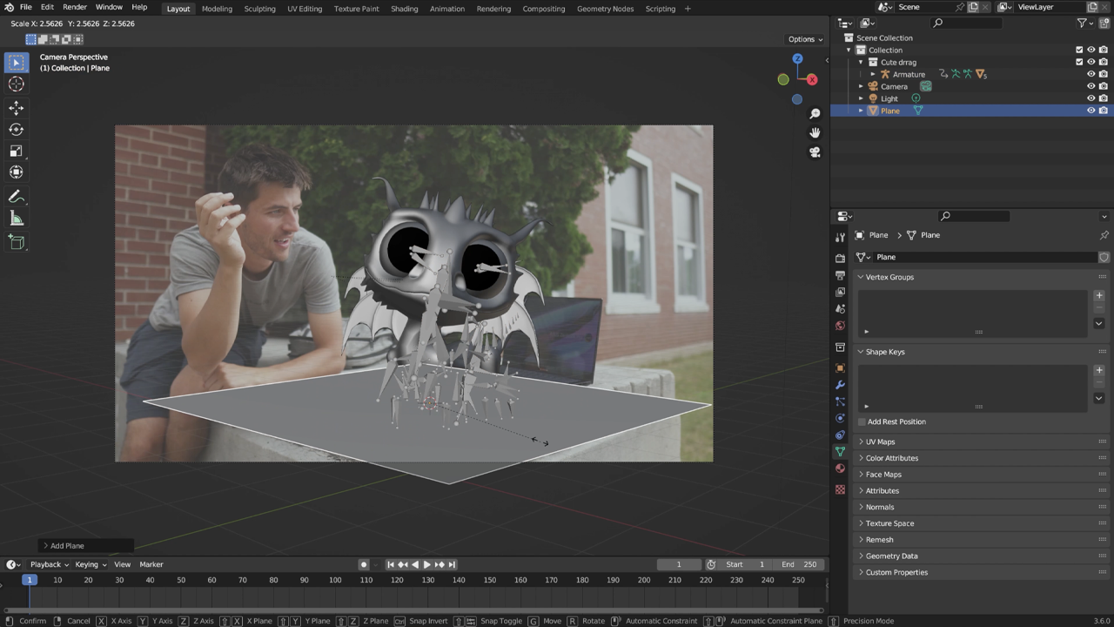This screenshot has width=1114, height=627.
Task: Open the File menu
Action: tap(26, 7)
